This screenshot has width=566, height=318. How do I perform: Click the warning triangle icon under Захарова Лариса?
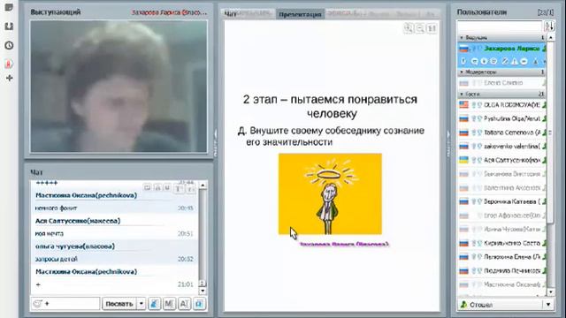point(515,61)
